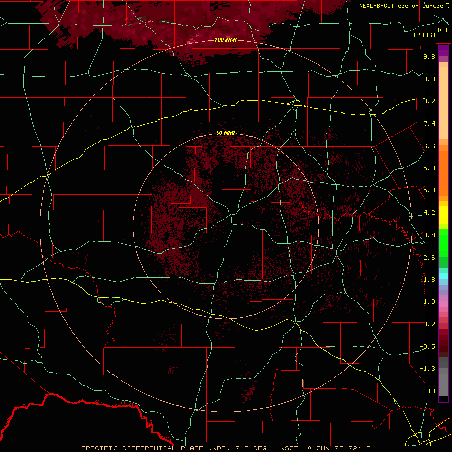Pick the pink segment of the color bar
The image size is (452, 452).
[x=443, y=304]
